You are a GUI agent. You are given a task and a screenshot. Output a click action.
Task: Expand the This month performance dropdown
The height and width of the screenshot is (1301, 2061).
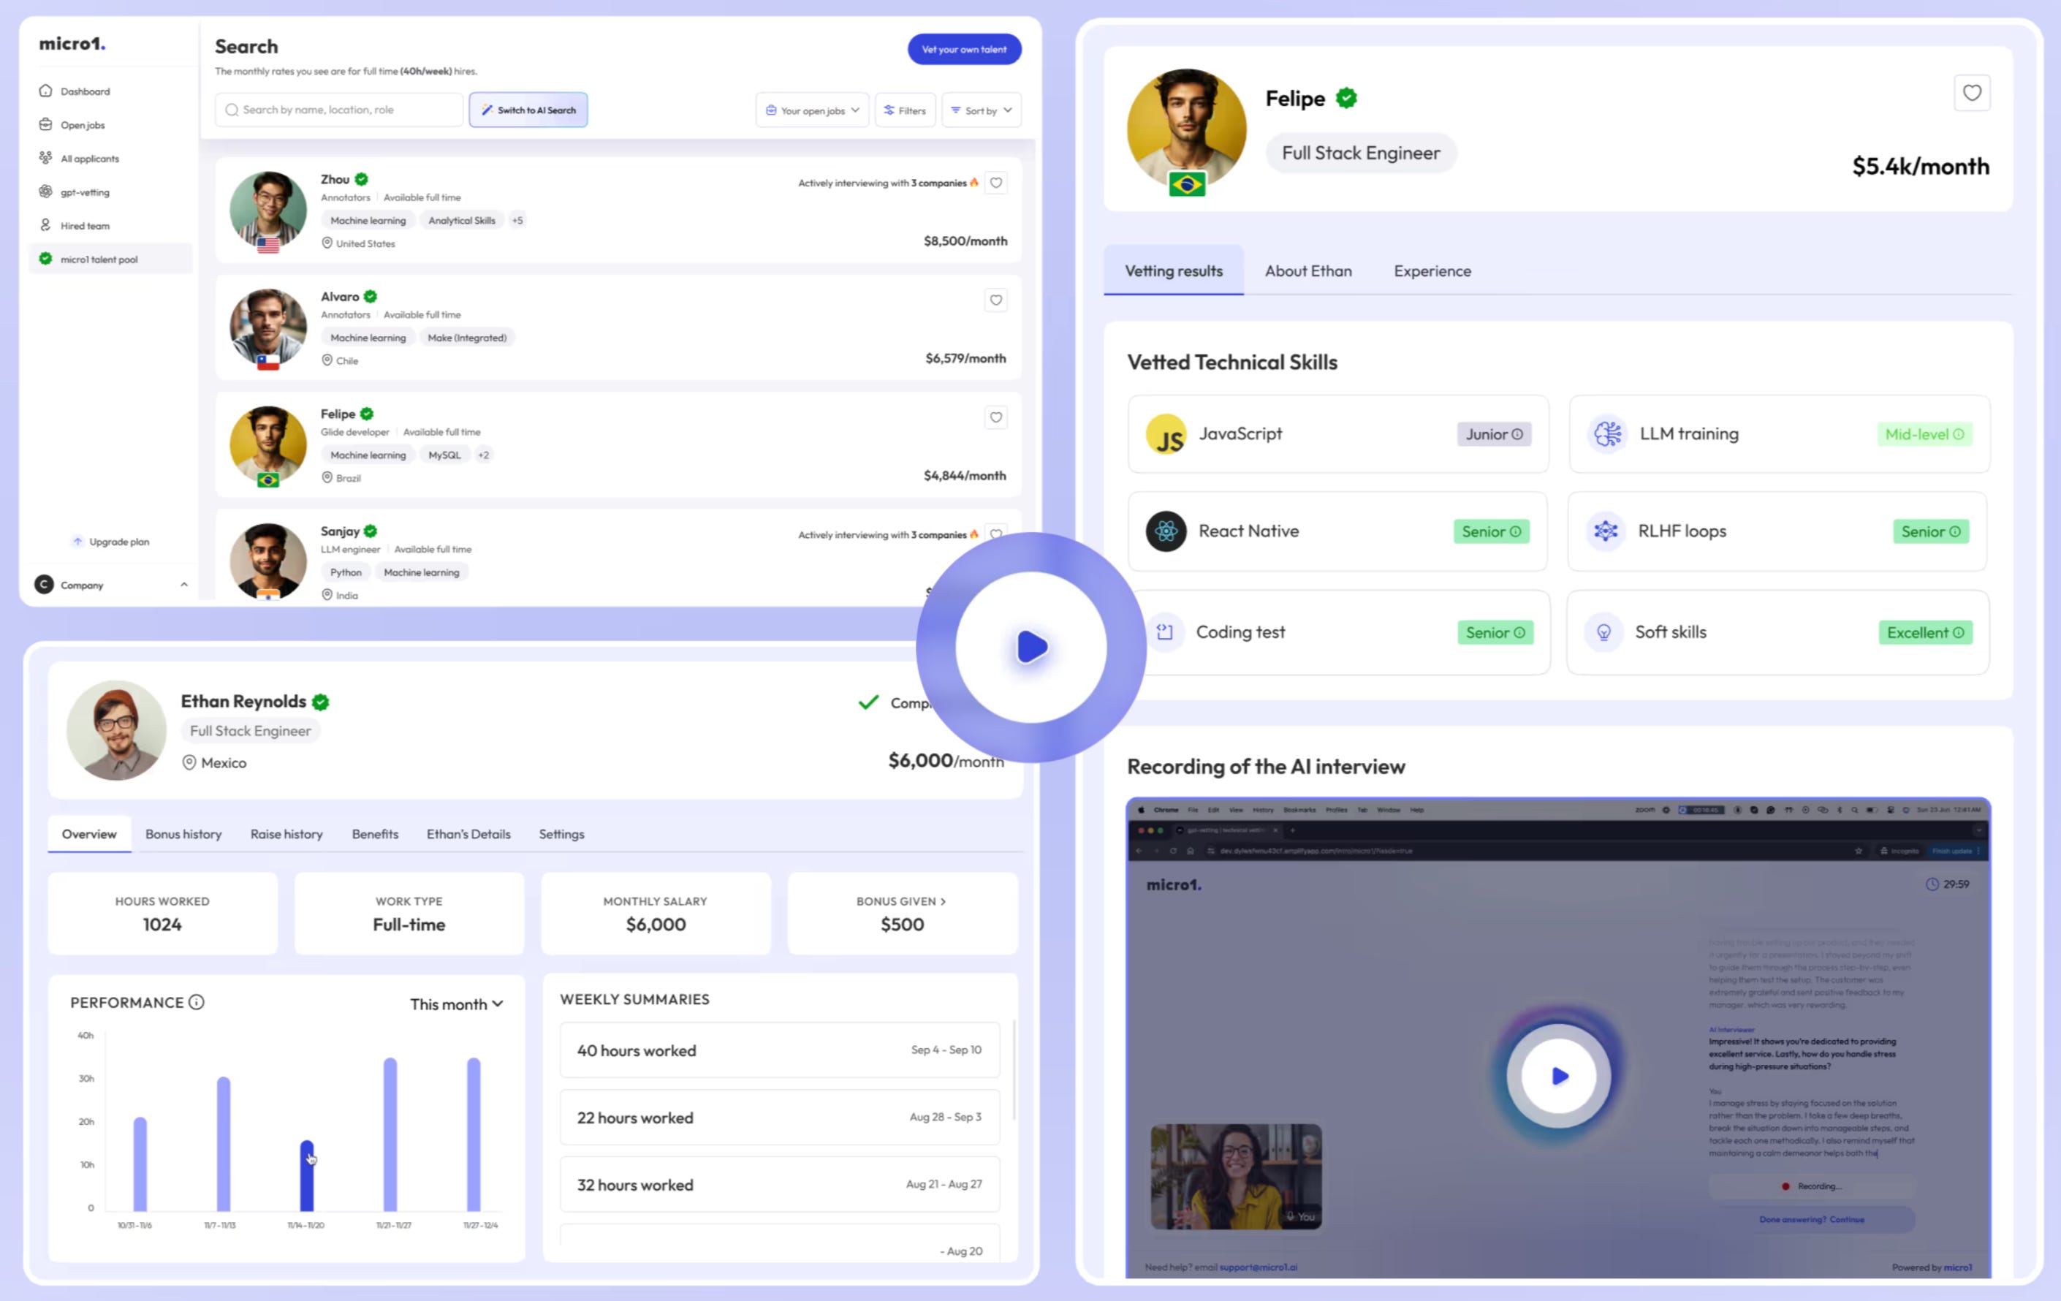(456, 1004)
